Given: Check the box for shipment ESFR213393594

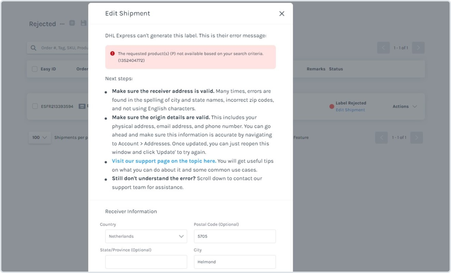Looking at the screenshot, I should click(35, 106).
